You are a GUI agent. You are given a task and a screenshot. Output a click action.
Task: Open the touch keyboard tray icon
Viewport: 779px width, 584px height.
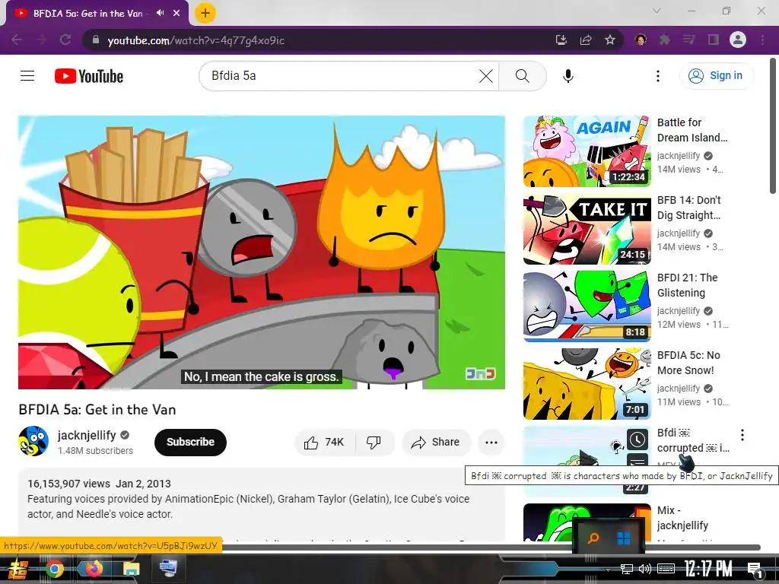click(x=666, y=569)
